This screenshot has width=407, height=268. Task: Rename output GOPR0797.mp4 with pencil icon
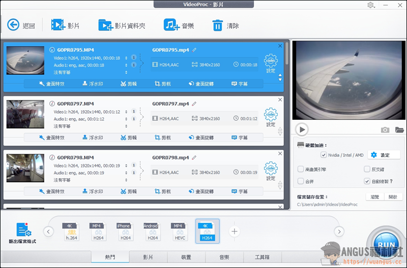[194, 104]
